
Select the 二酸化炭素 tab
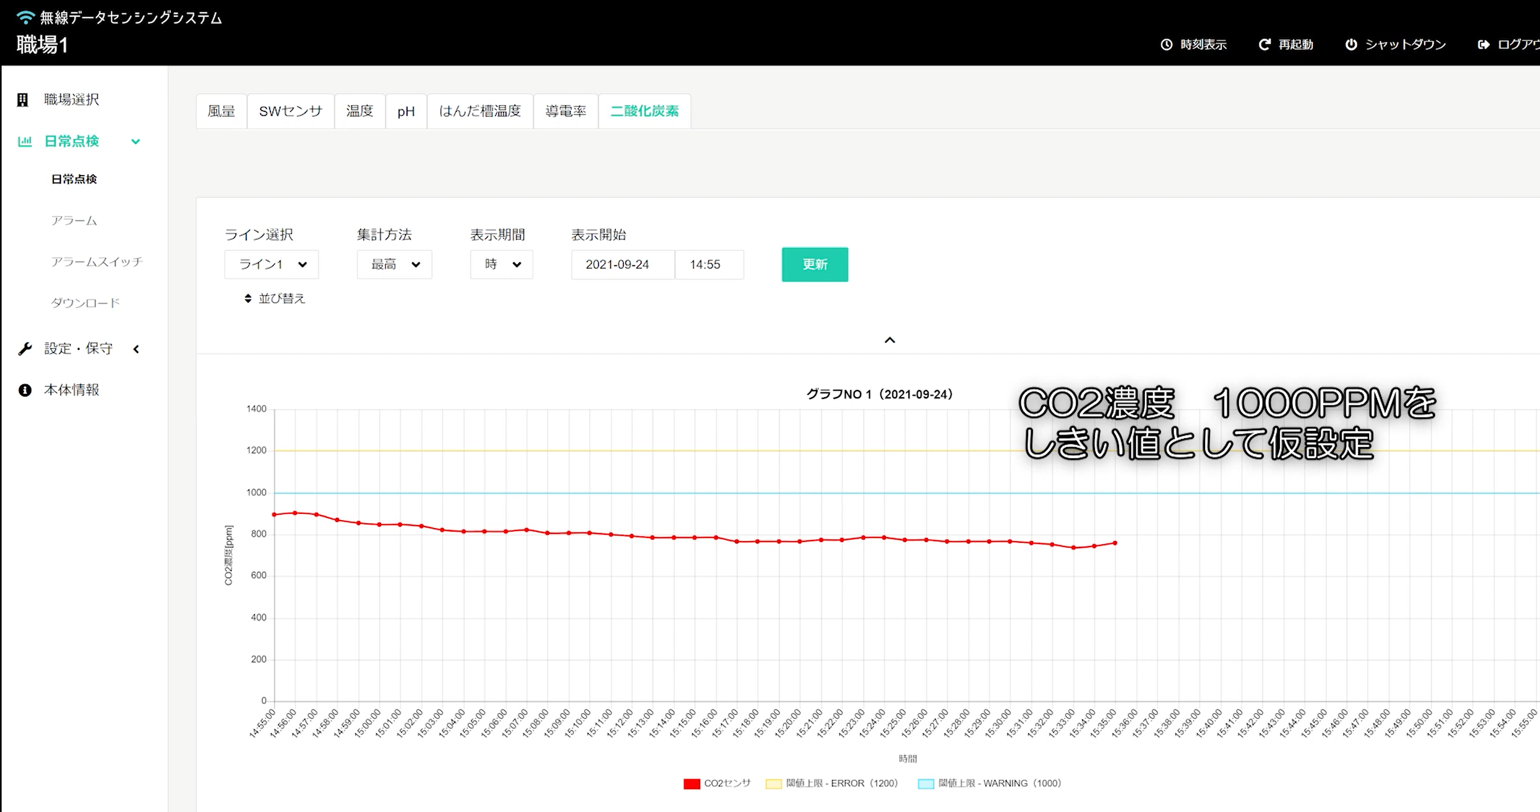pyautogui.click(x=644, y=111)
